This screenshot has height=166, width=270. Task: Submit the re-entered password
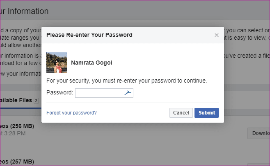point(206,113)
